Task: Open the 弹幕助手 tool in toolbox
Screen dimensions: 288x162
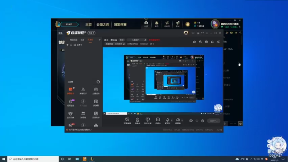Action: [x=71, y=91]
